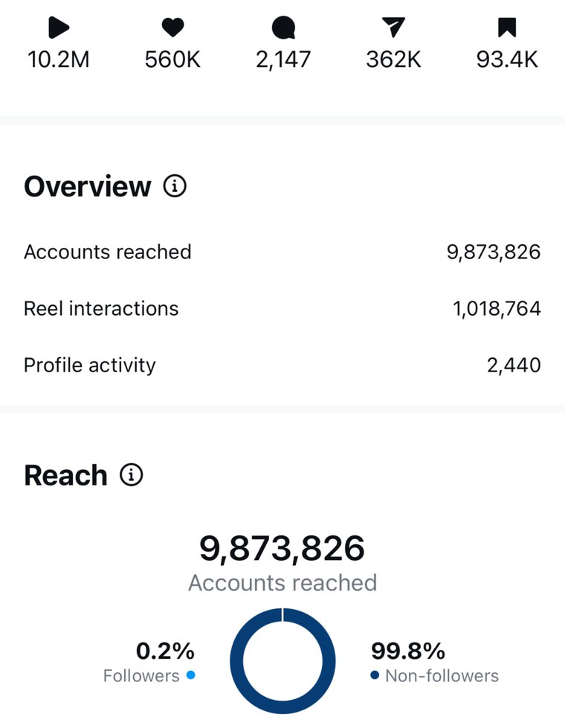Tap the comments speech bubble icon

[283, 28]
